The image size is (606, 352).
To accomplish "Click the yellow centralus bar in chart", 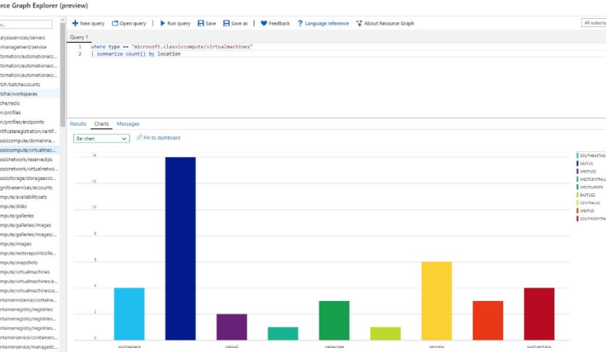I will tap(436, 300).
